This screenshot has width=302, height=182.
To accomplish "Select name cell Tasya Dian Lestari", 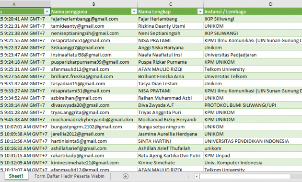I will 171,83.
